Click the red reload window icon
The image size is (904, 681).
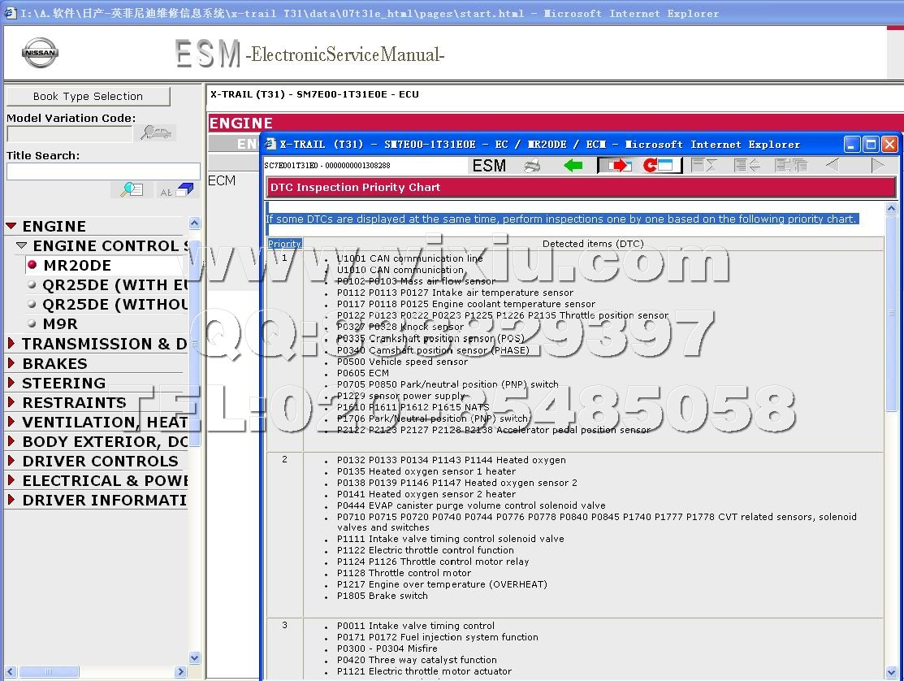click(659, 166)
